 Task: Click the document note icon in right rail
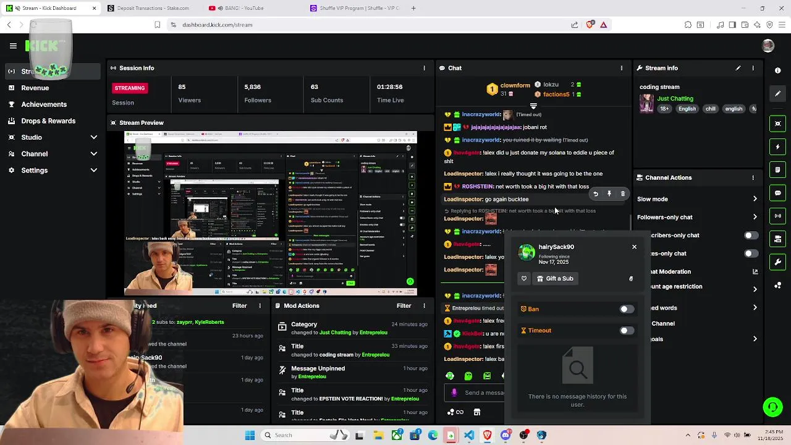778,170
